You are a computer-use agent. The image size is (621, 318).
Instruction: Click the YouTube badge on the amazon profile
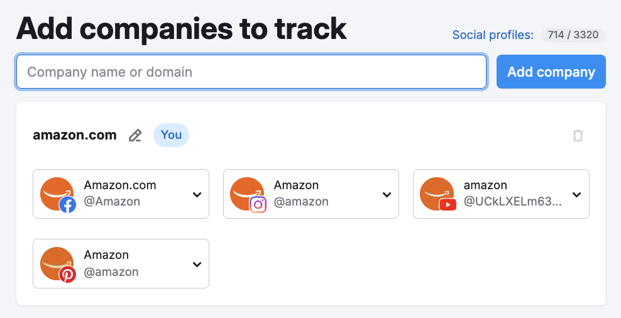pos(448,205)
